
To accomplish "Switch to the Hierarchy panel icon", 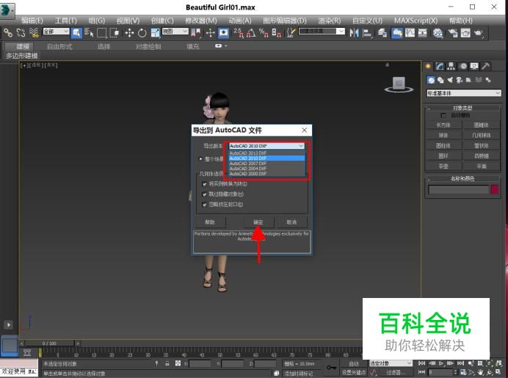I will [x=451, y=66].
